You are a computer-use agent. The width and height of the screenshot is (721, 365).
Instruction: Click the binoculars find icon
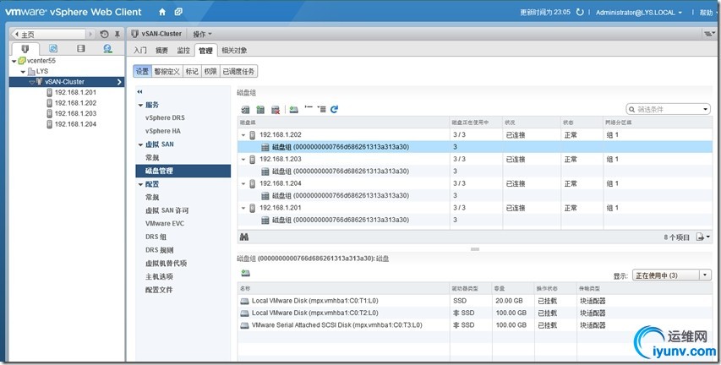tap(244, 237)
